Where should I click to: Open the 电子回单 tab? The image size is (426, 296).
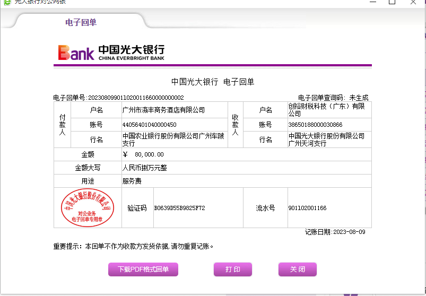pyautogui.click(x=81, y=22)
